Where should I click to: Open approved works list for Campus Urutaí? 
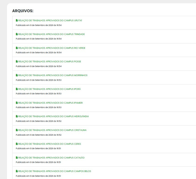(50, 21)
